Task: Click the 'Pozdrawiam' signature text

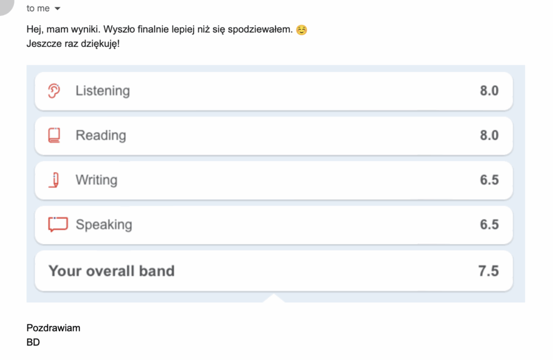Action: [x=53, y=328]
